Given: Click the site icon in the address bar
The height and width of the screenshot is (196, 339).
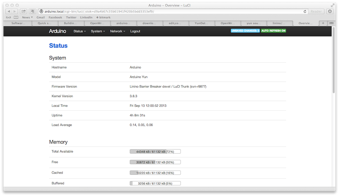Looking at the screenshot, I should coord(41,11).
